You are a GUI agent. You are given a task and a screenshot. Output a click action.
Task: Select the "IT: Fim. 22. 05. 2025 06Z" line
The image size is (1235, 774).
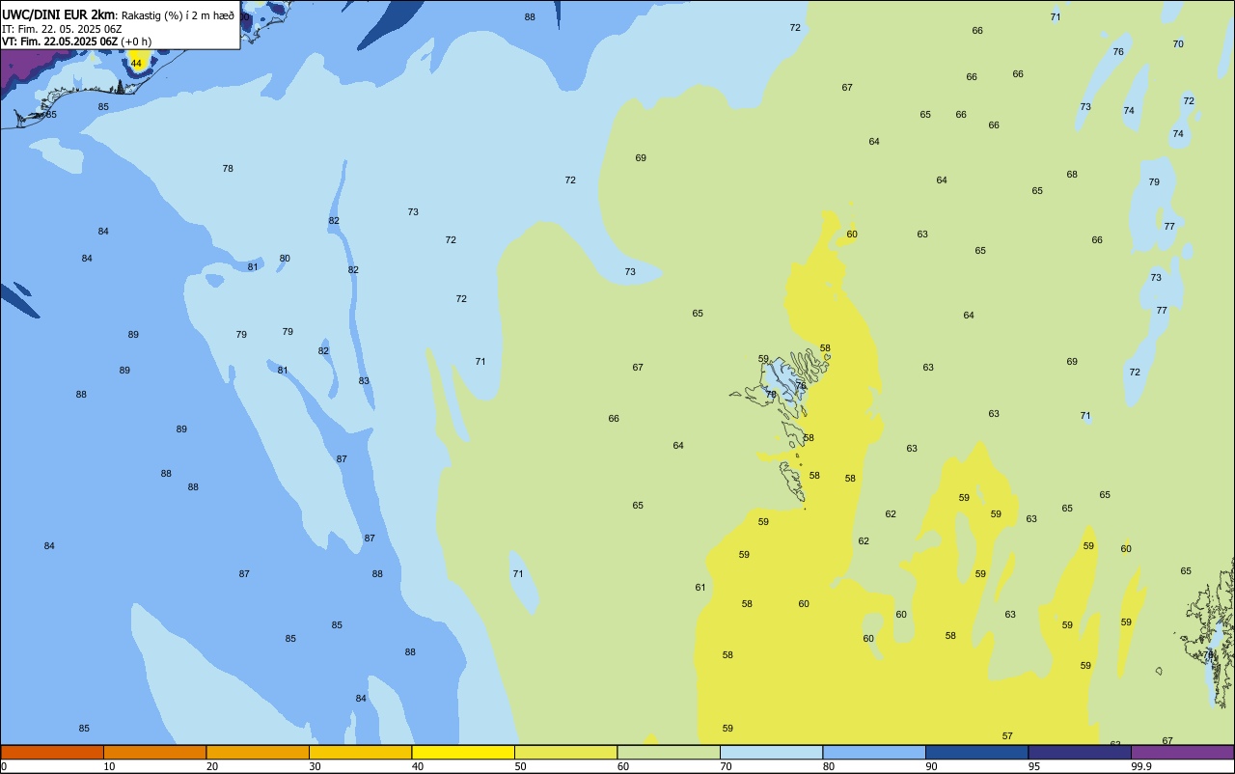62,29
